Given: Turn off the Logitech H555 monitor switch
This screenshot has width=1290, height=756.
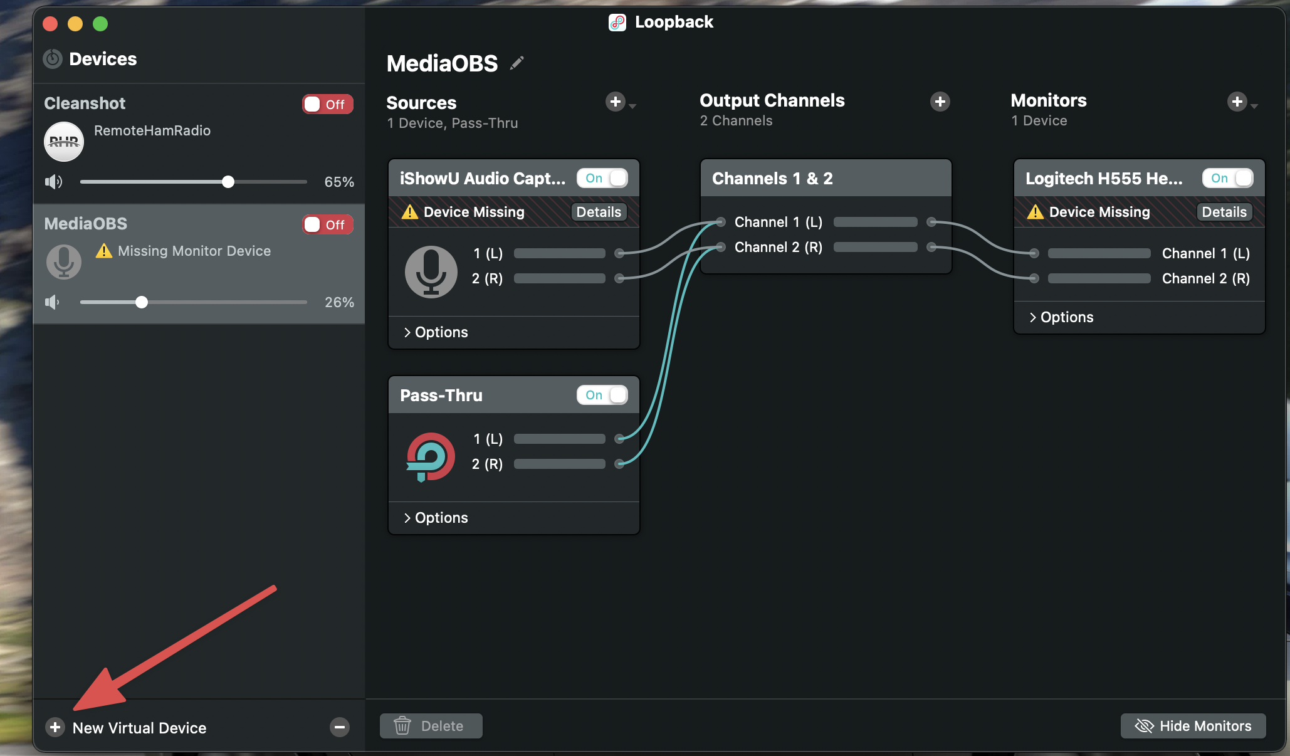Looking at the screenshot, I should point(1227,178).
